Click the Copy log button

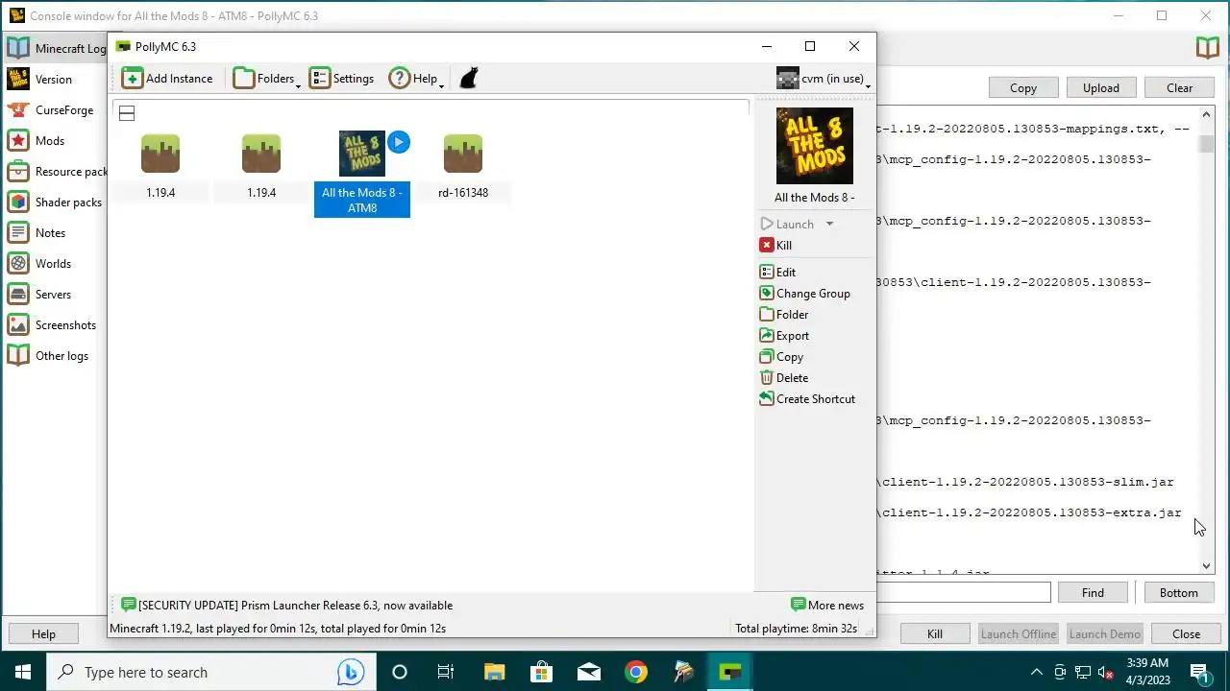tap(1023, 88)
